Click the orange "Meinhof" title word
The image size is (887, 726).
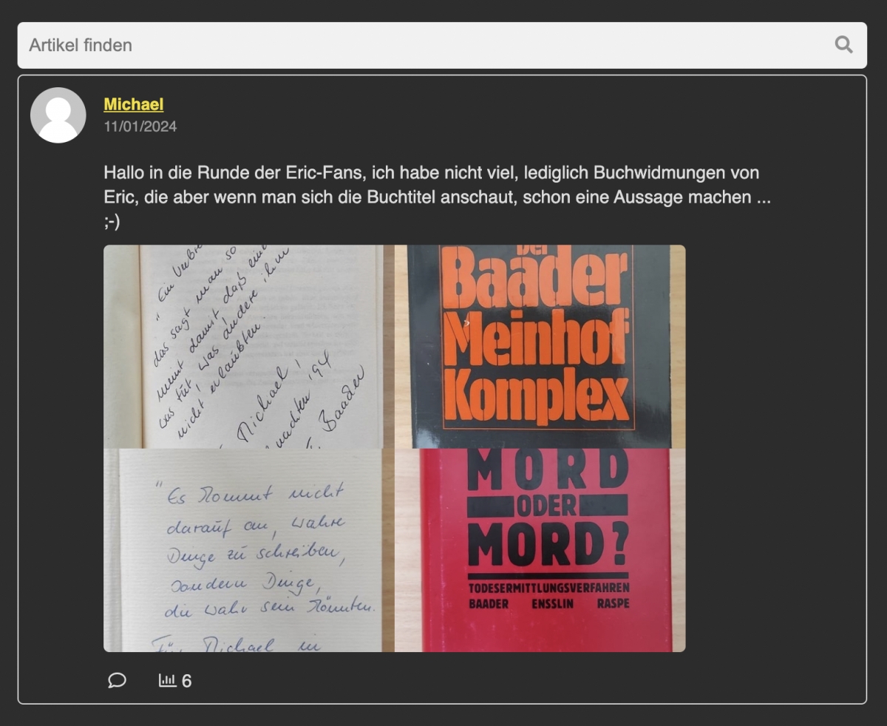click(539, 342)
